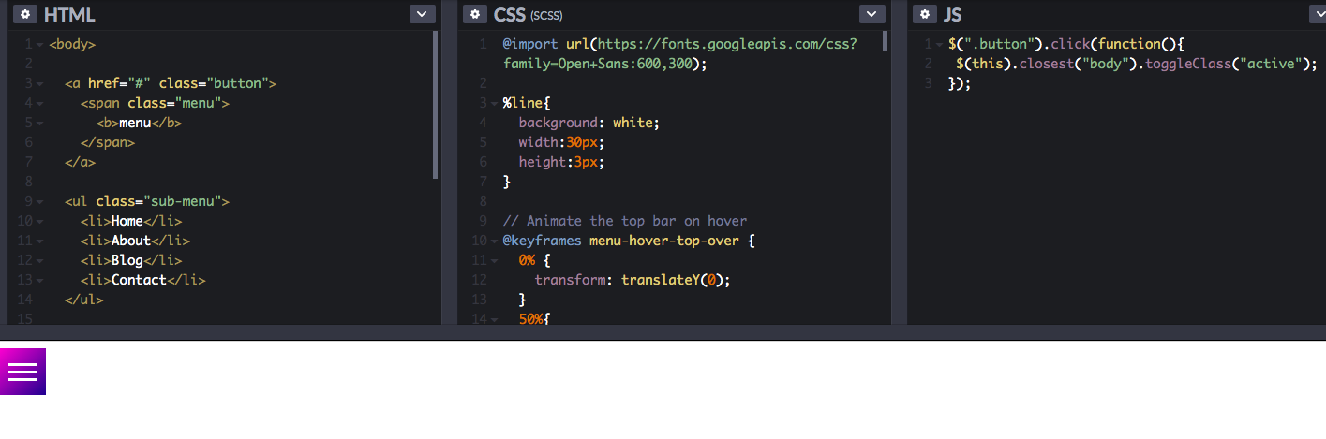Screen dimensions: 1326x439
Task: Fold the b tag at HTML line 5
Action: click(40, 124)
